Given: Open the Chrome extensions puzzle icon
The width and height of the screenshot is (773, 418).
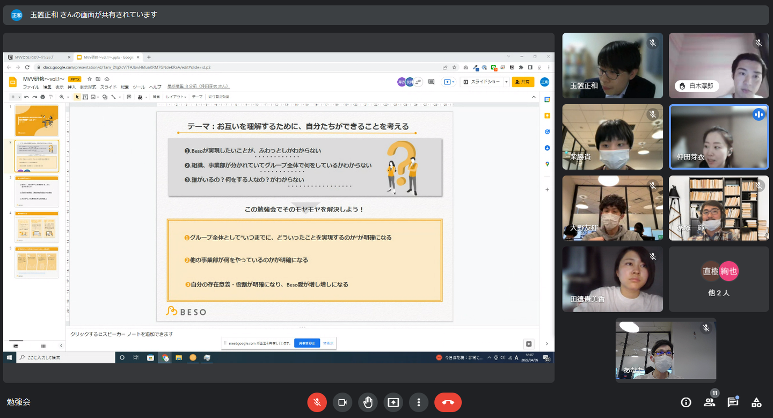Looking at the screenshot, I should (521, 67).
